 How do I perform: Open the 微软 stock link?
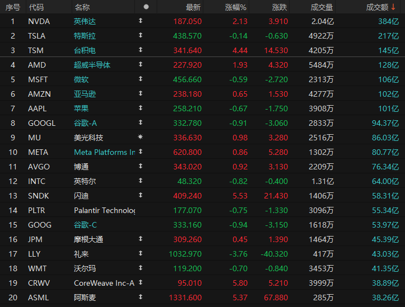[x=81, y=79]
